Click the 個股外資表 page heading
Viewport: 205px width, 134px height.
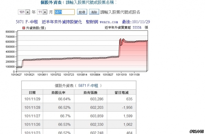51,2
